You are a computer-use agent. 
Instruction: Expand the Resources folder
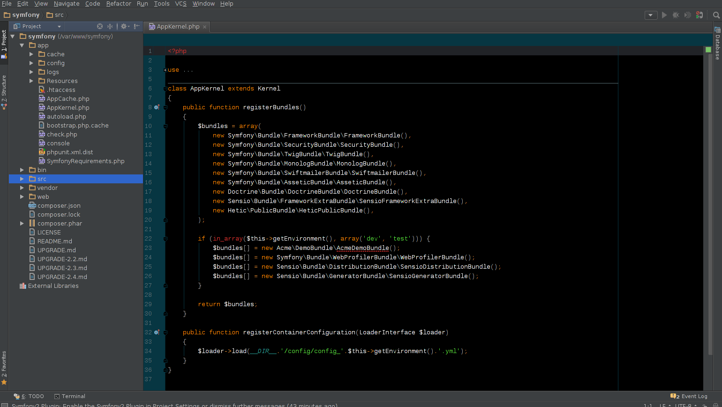(x=31, y=81)
